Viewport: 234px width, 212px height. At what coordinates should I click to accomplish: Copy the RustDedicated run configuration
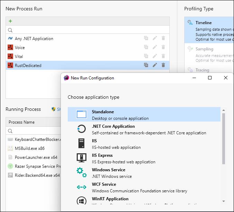coord(146,65)
